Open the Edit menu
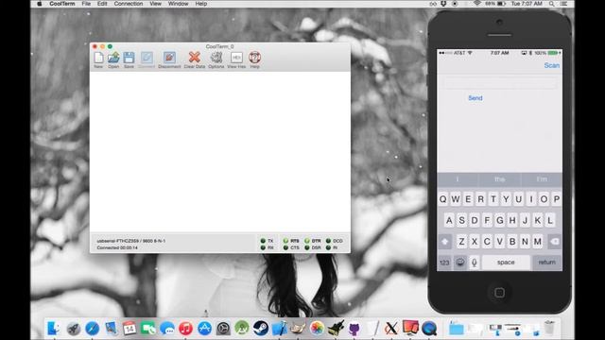The height and width of the screenshot is (340, 605). (102, 4)
